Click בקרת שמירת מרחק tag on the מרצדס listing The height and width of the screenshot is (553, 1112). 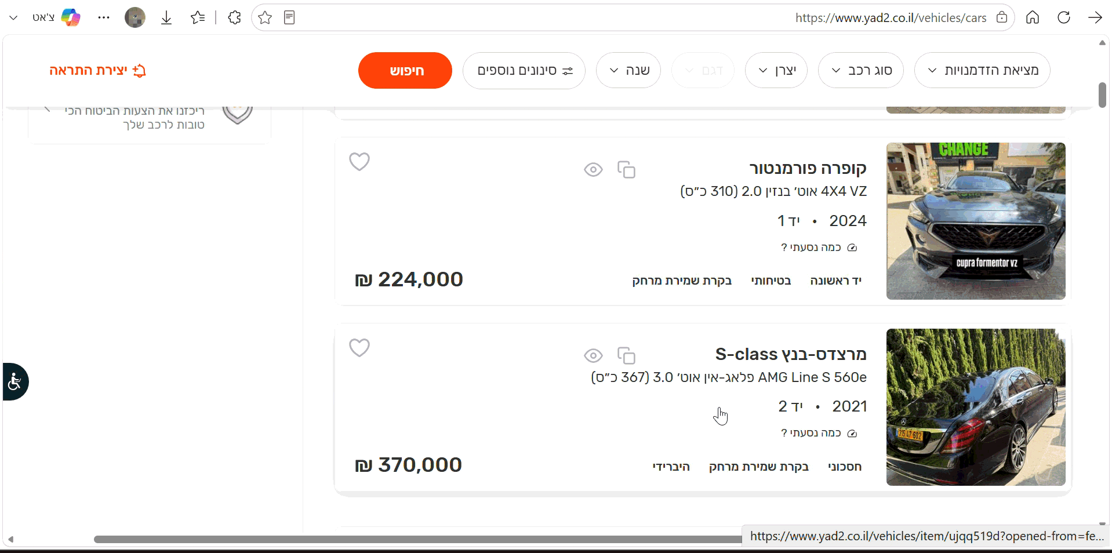pos(758,467)
